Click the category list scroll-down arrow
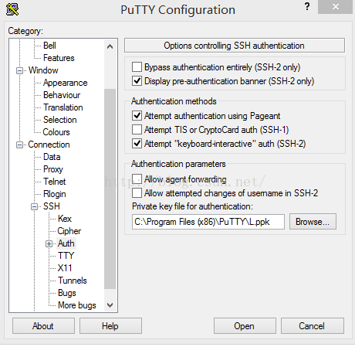This screenshot has width=355, height=347. [110, 305]
